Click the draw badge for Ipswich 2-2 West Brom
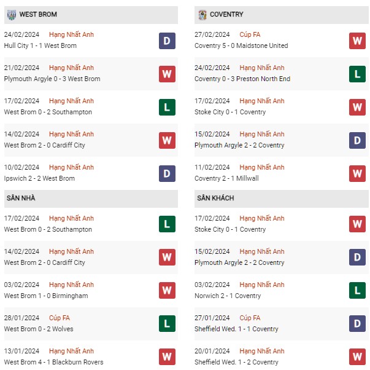370x370 pixels. [x=167, y=173]
